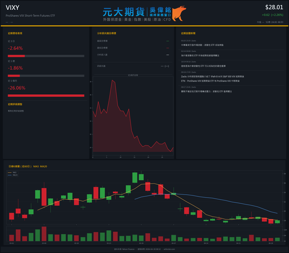
Task: Open the 元大期貨 banner link
Action: [144, 14]
